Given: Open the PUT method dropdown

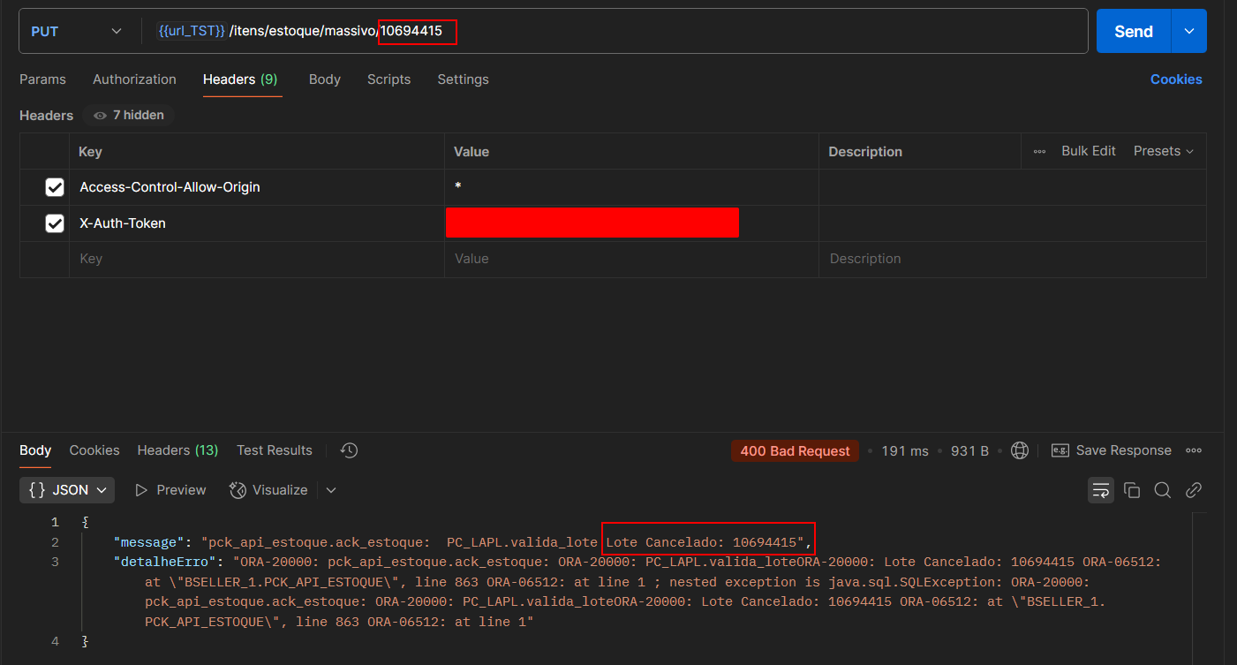Looking at the screenshot, I should [76, 32].
